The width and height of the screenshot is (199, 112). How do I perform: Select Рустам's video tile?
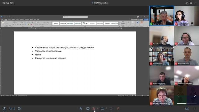(x=187, y=36)
